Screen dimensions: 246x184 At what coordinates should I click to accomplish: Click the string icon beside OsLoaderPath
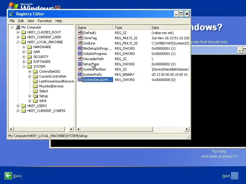(80, 59)
